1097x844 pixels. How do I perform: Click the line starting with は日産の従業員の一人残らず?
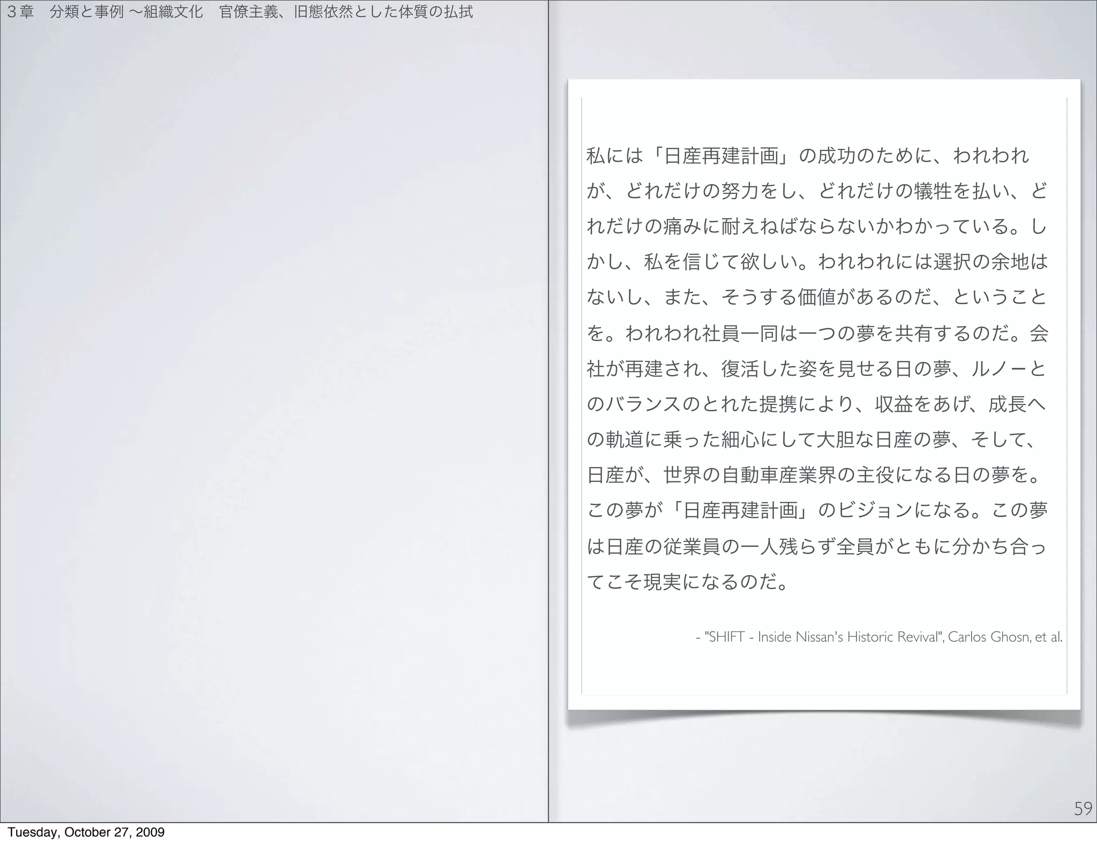click(817, 546)
